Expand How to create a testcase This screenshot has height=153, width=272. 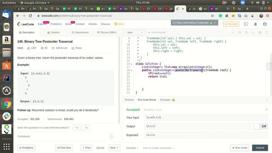point(159,148)
